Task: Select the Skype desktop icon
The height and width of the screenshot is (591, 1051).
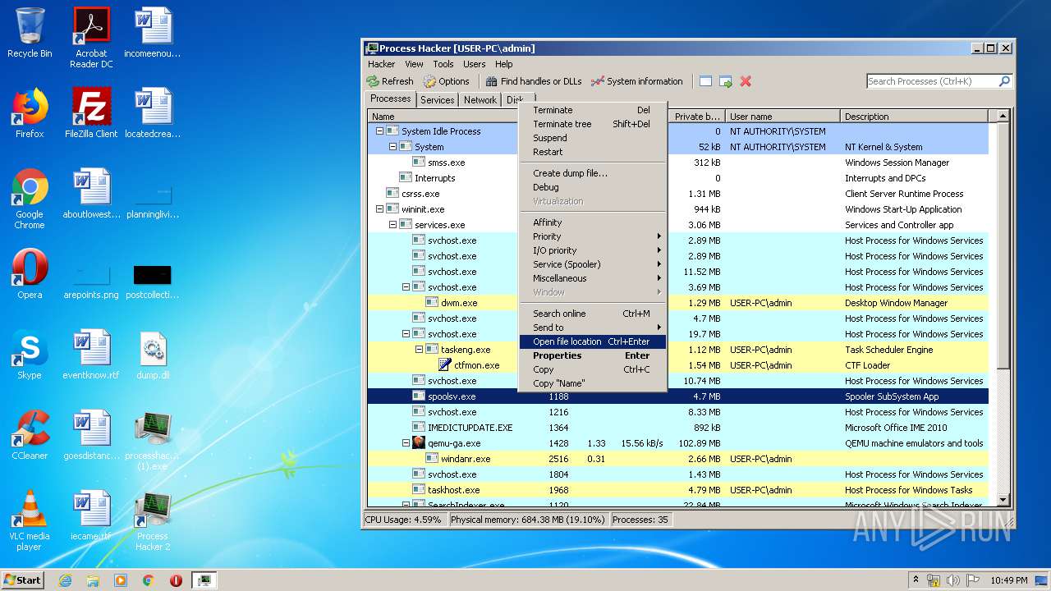Action: coord(30,355)
